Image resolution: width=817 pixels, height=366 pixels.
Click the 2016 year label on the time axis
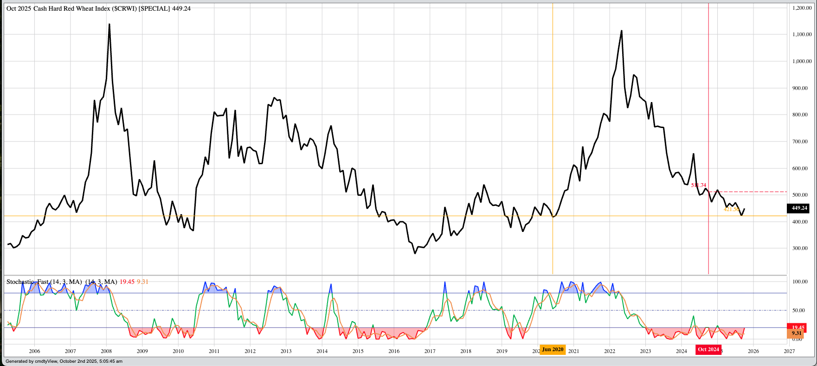point(394,351)
